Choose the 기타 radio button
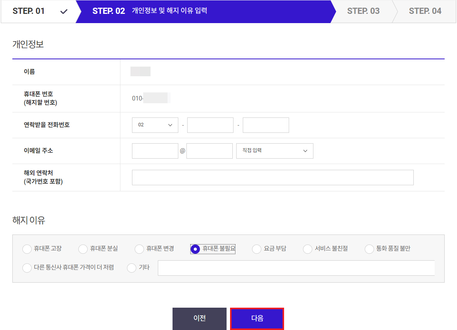 coord(132,268)
